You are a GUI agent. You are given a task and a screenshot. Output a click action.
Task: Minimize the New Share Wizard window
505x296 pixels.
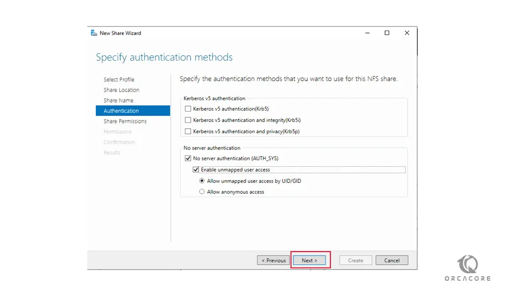(x=367, y=33)
